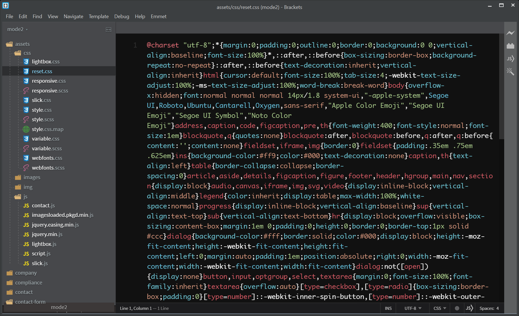Open style.scss file in the tree
Image resolution: width=519 pixels, height=316 pixels.
coord(43,120)
